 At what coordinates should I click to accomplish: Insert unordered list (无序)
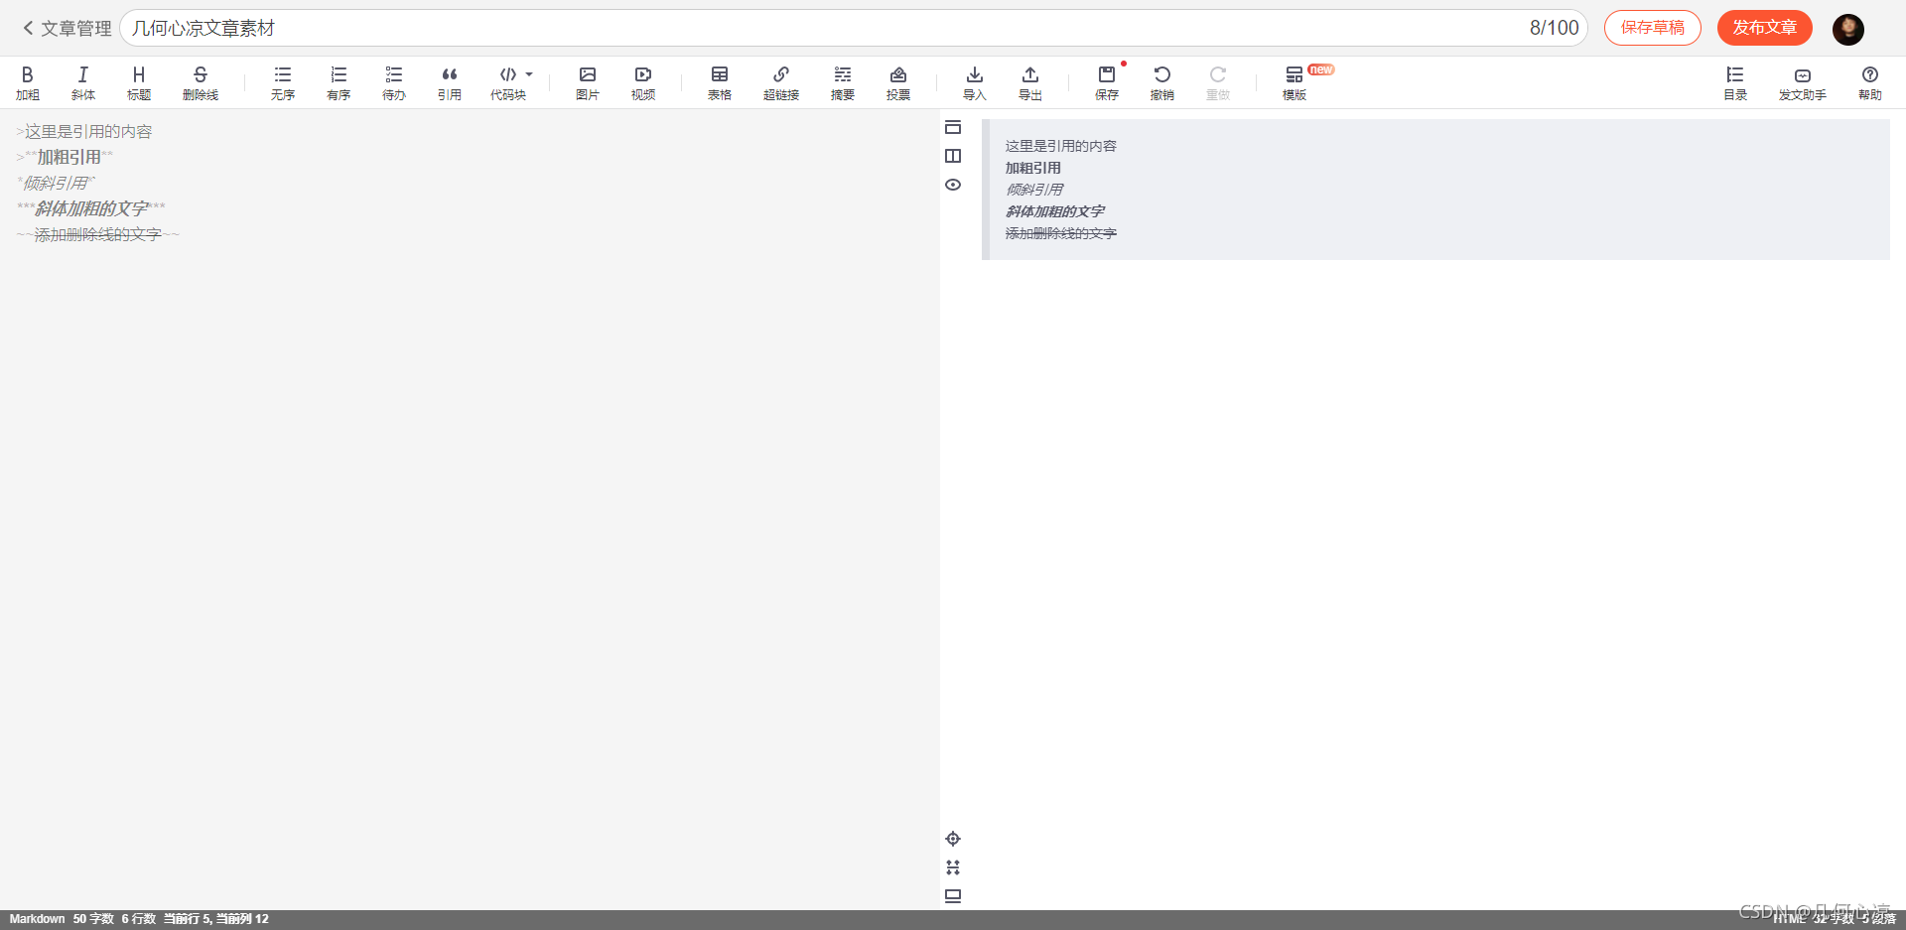pos(283,82)
